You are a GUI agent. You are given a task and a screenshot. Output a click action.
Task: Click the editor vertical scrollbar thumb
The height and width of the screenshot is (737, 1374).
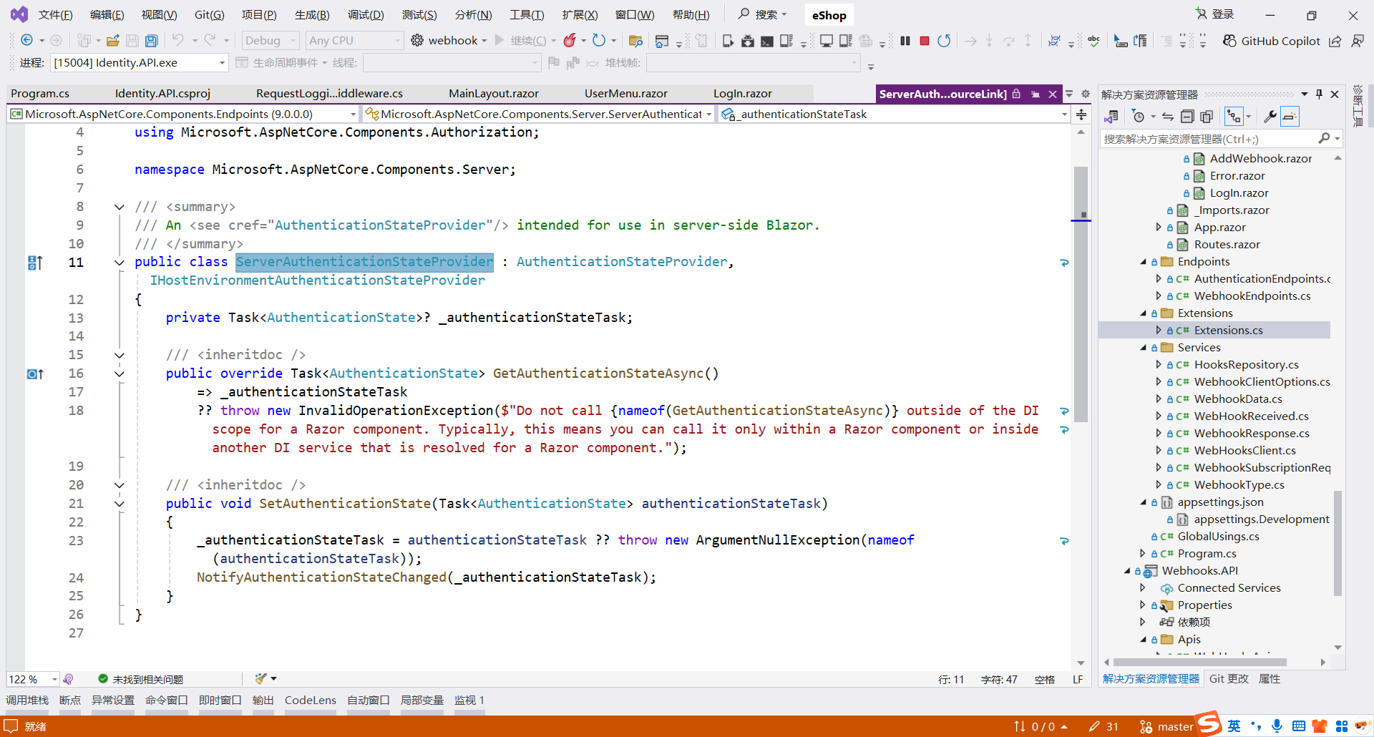pyautogui.click(x=1081, y=293)
